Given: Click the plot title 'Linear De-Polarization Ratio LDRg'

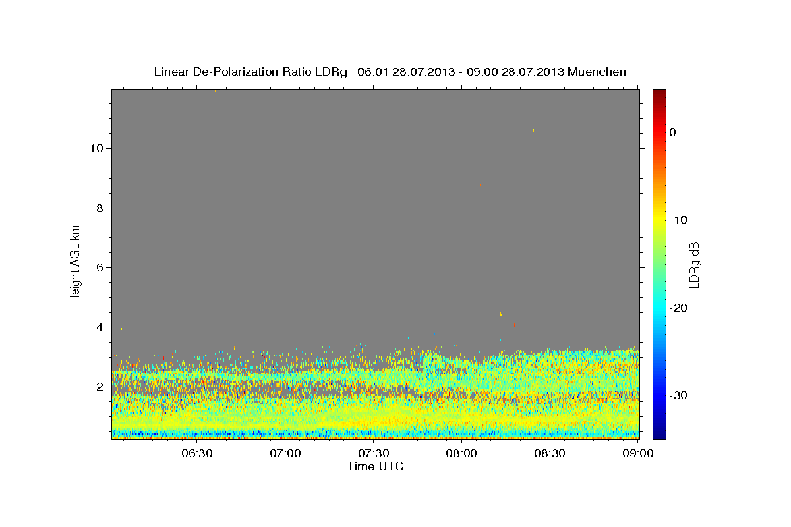Looking at the screenshot, I should click(x=250, y=72).
